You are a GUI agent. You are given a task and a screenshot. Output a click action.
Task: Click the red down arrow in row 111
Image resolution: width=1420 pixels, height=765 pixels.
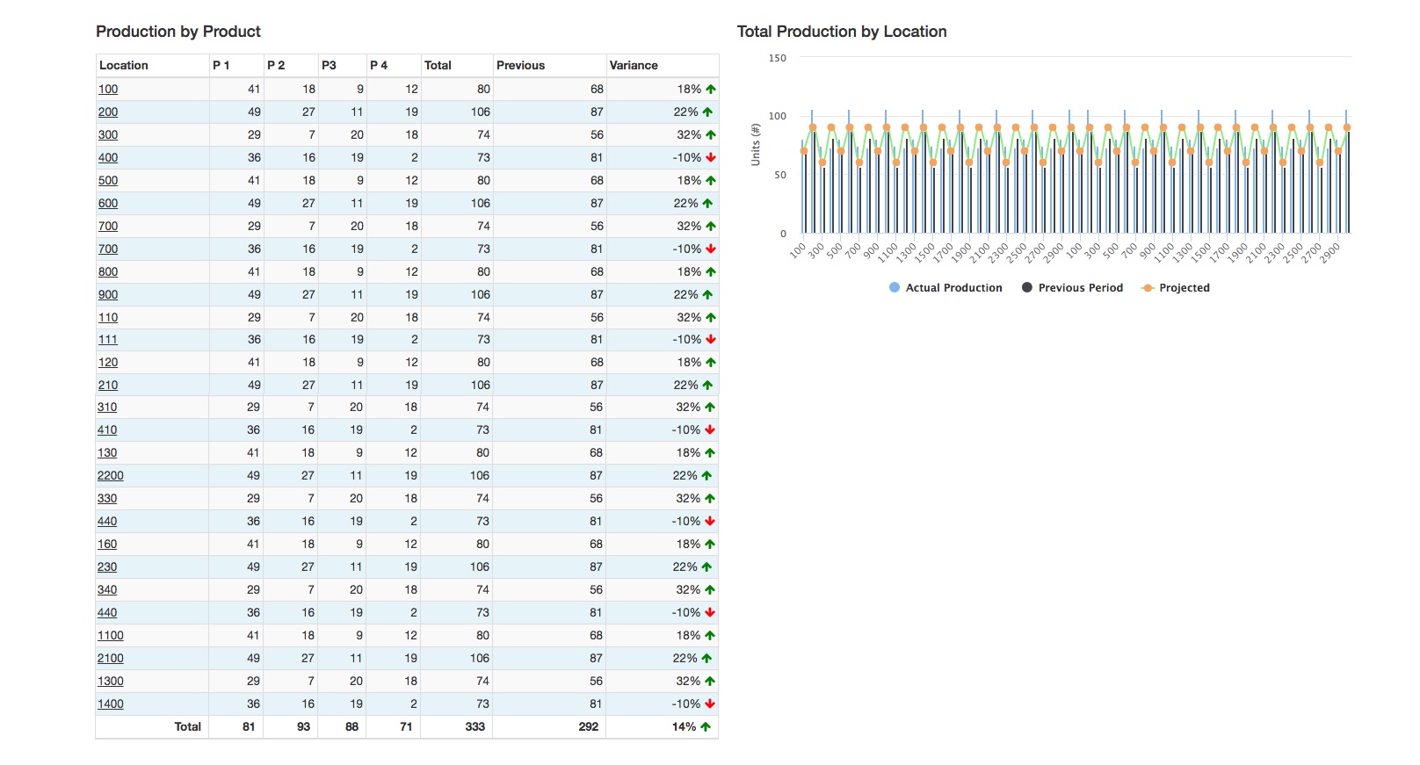point(711,339)
